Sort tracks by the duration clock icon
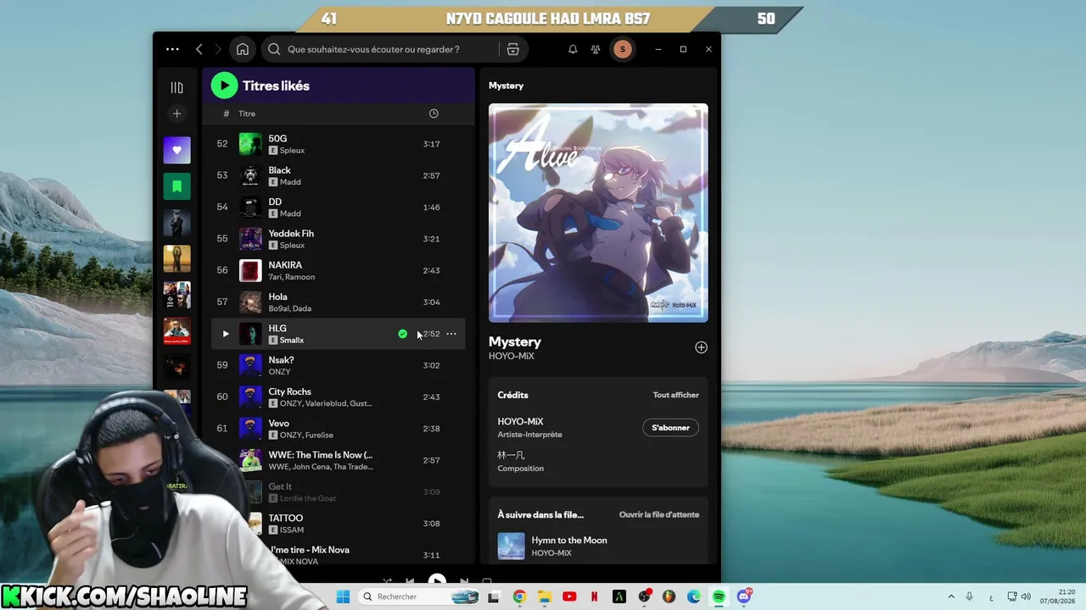The image size is (1086, 610). [434, 114]
